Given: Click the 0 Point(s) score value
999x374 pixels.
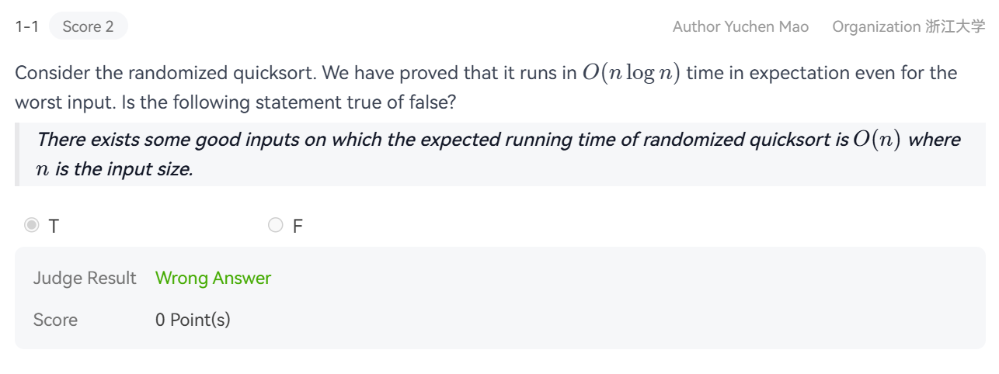Looking at the screenshot, I should (x=193, y=320).
